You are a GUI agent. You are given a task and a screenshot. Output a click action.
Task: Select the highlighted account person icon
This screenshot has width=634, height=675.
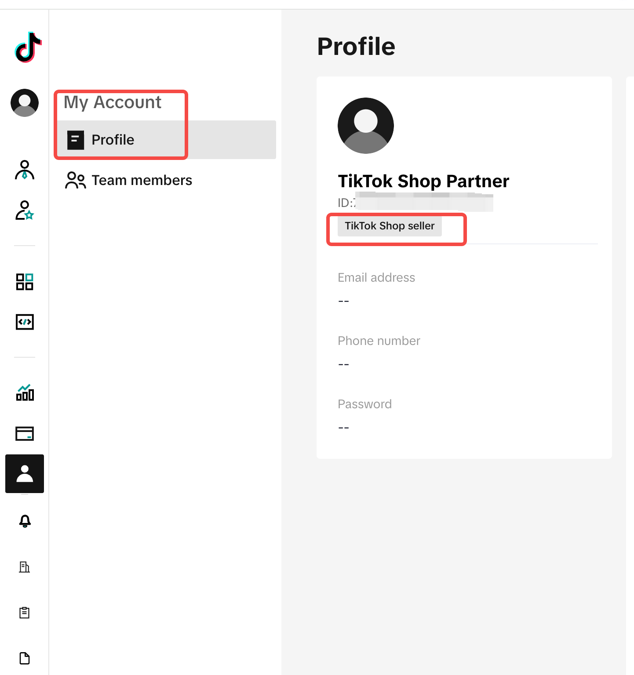coord(25,474)
